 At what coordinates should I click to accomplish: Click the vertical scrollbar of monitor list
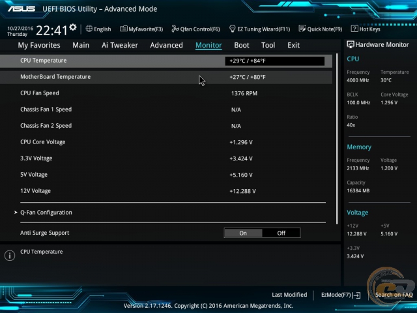click(337, 138)
